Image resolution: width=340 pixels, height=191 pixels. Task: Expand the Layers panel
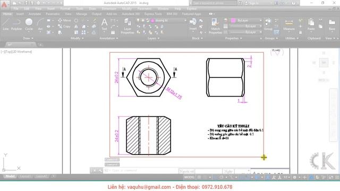(x=154, y=38)
